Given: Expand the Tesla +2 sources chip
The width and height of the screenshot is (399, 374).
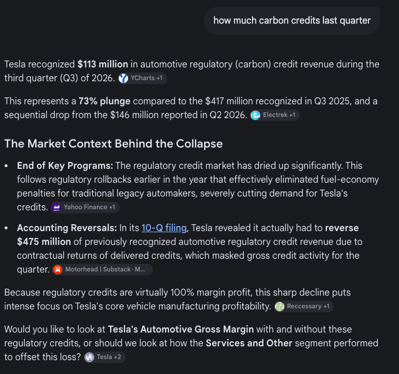Looking at the screenshot, I should click(x=104, y=357).
